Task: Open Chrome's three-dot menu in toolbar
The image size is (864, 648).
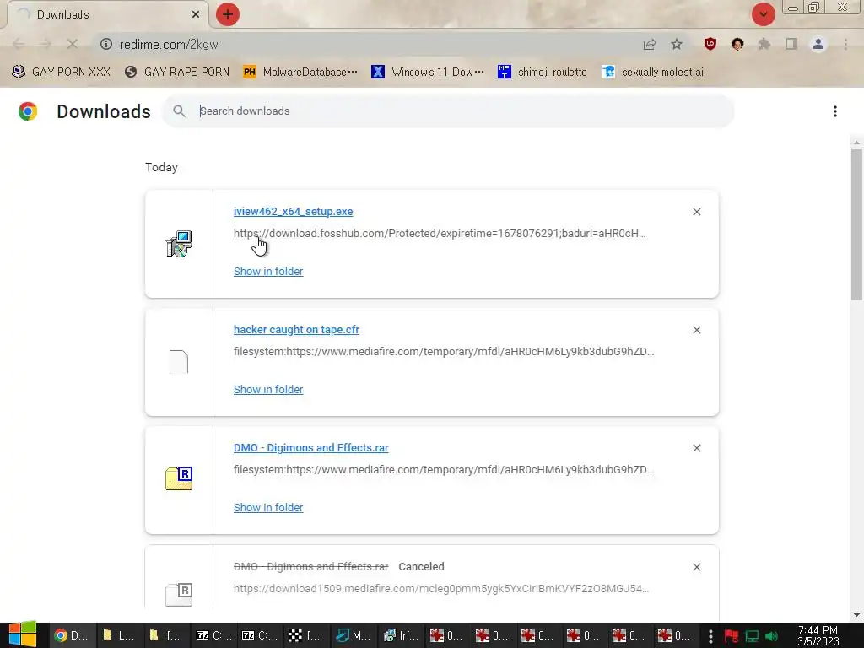Action: click(x=845, y=44)
